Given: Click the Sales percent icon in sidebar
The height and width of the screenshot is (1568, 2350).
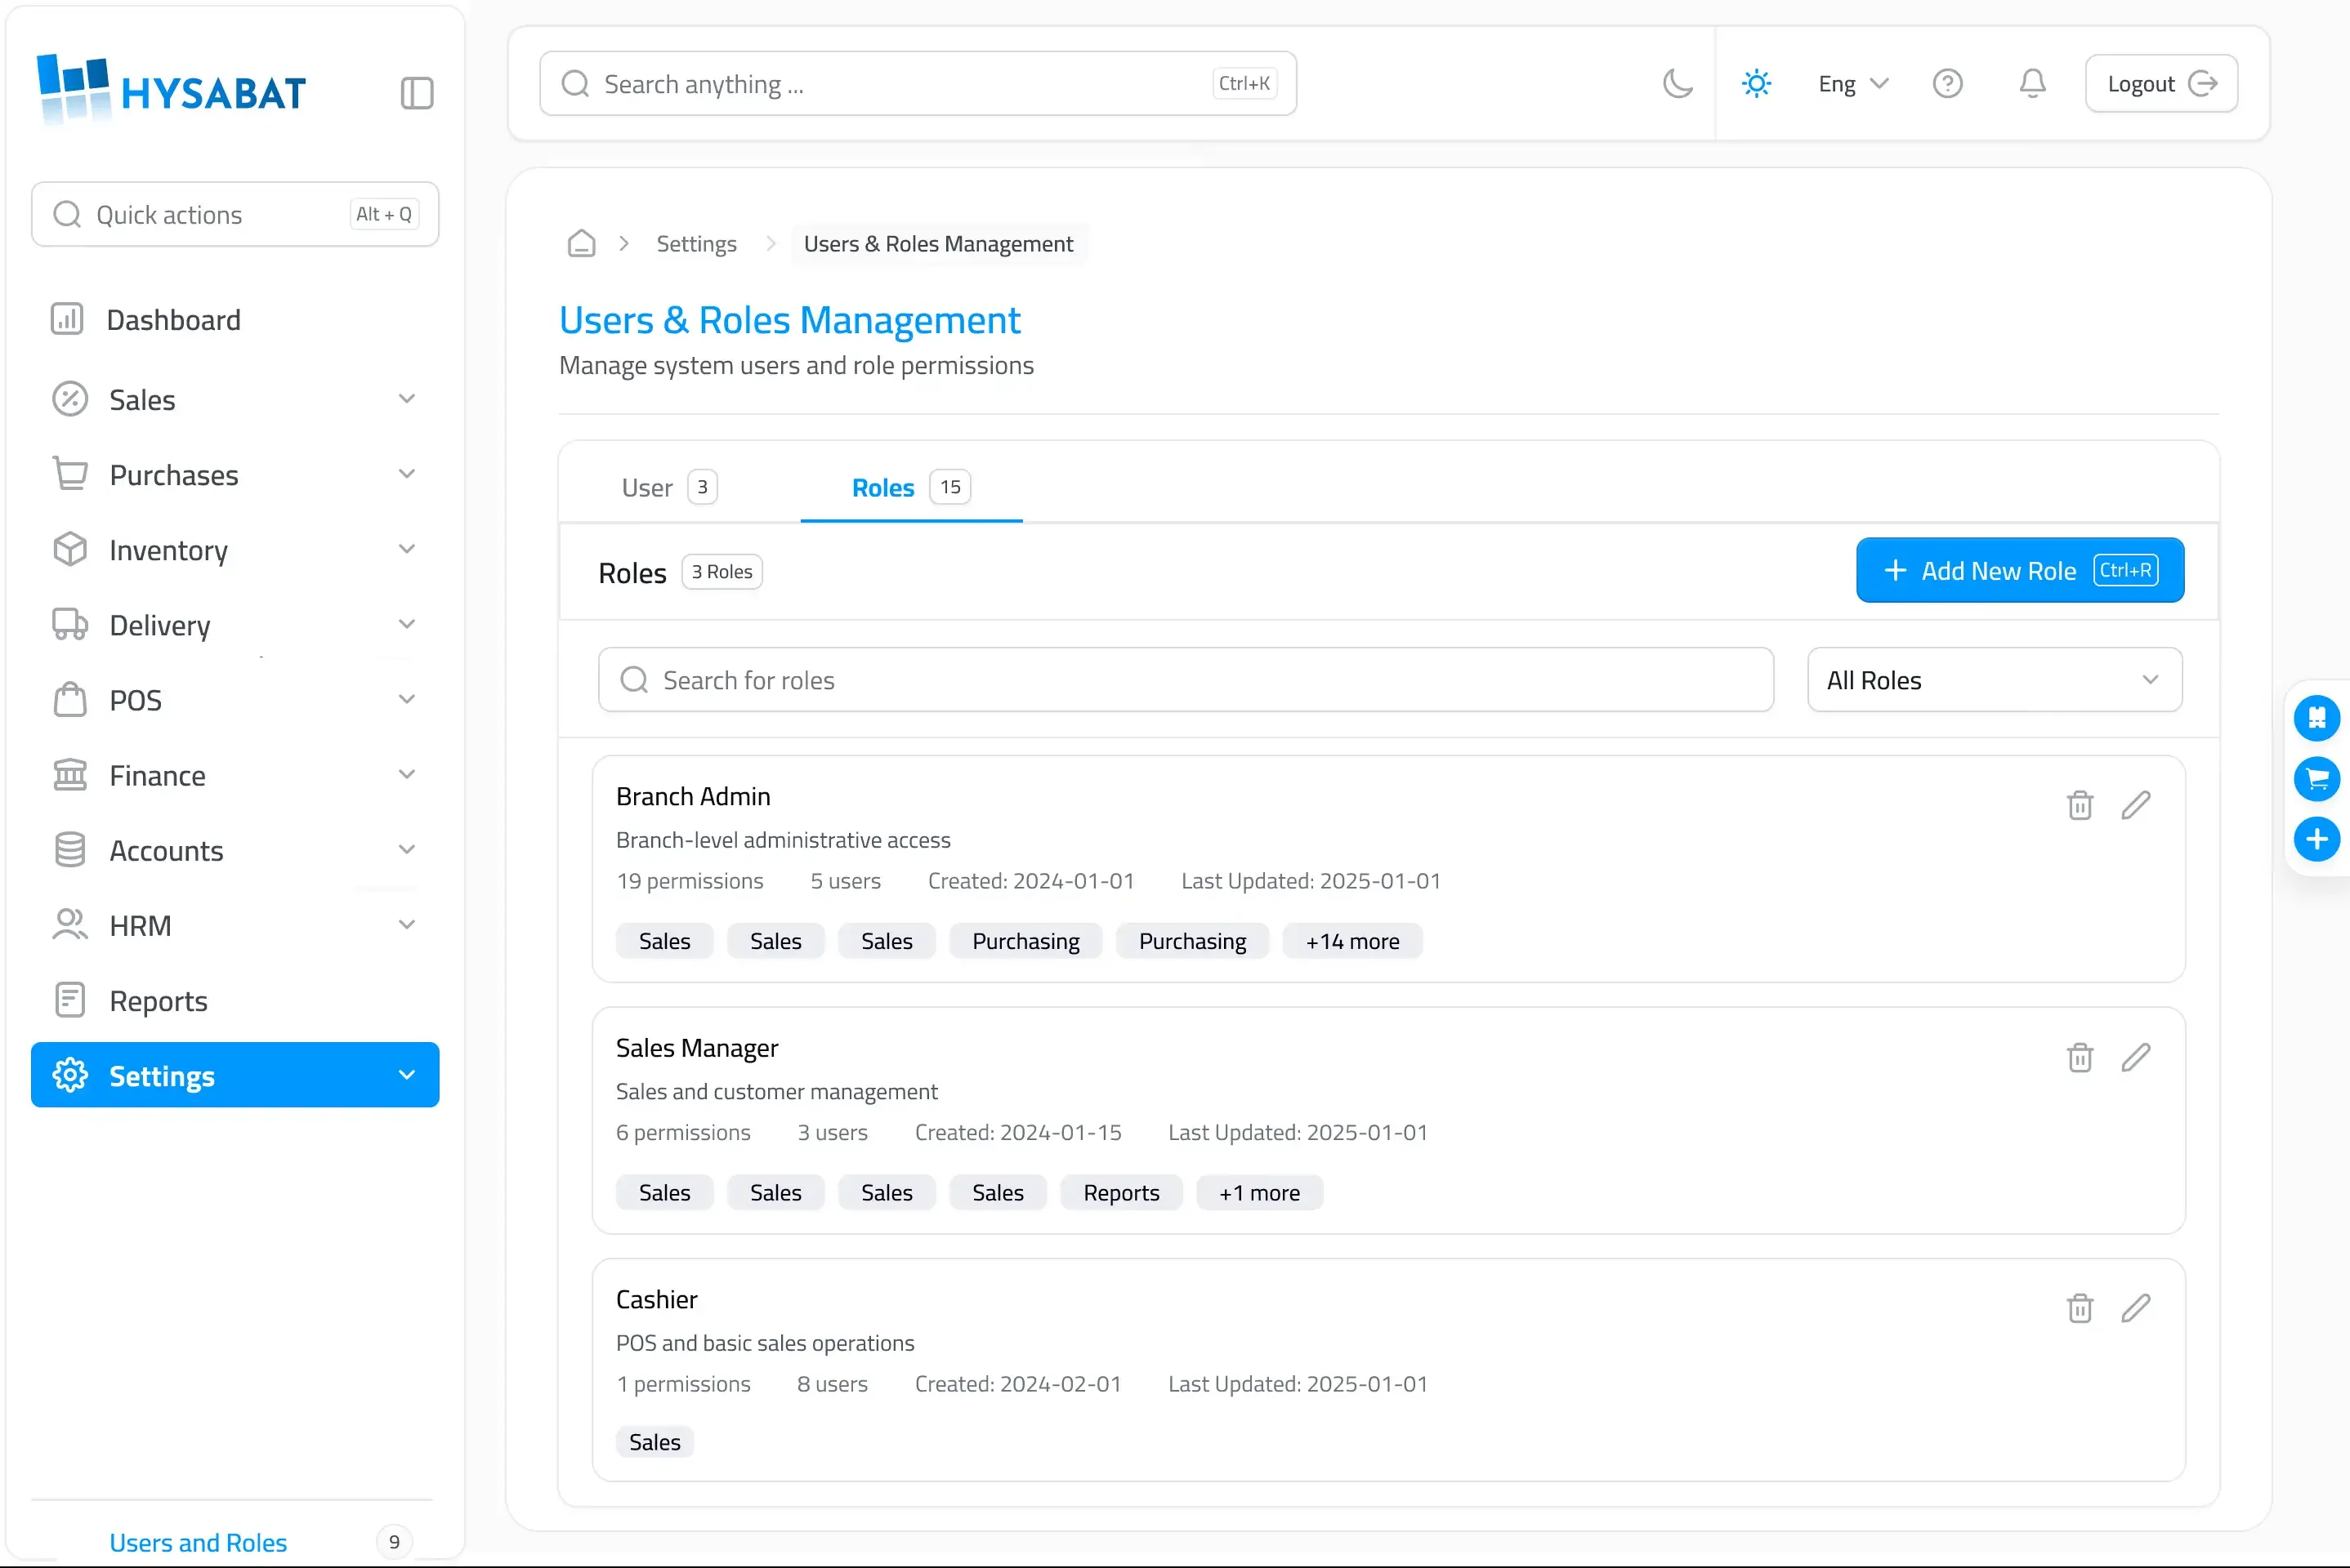Looking at the screenshot, I should click(x=70, y=399).
